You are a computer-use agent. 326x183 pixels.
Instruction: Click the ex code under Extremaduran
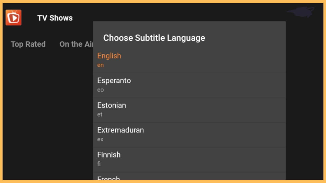(x=100, y=139)
